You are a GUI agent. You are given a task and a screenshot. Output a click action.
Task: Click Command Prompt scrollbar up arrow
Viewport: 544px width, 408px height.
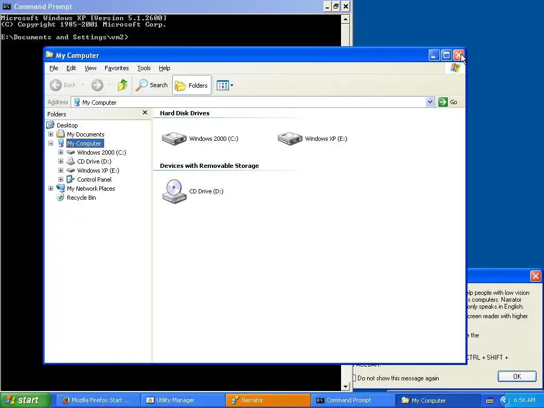[345, 19]
